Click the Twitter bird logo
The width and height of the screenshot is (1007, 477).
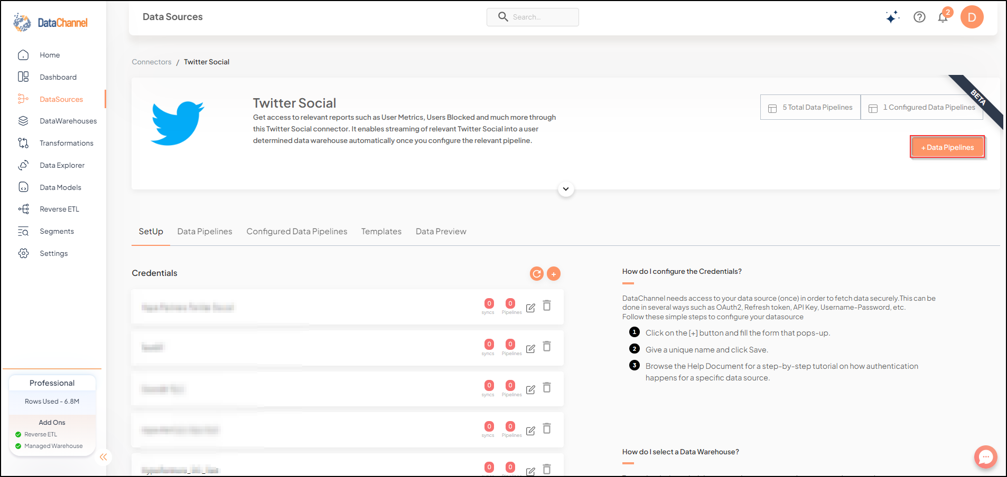click(177, 123)
